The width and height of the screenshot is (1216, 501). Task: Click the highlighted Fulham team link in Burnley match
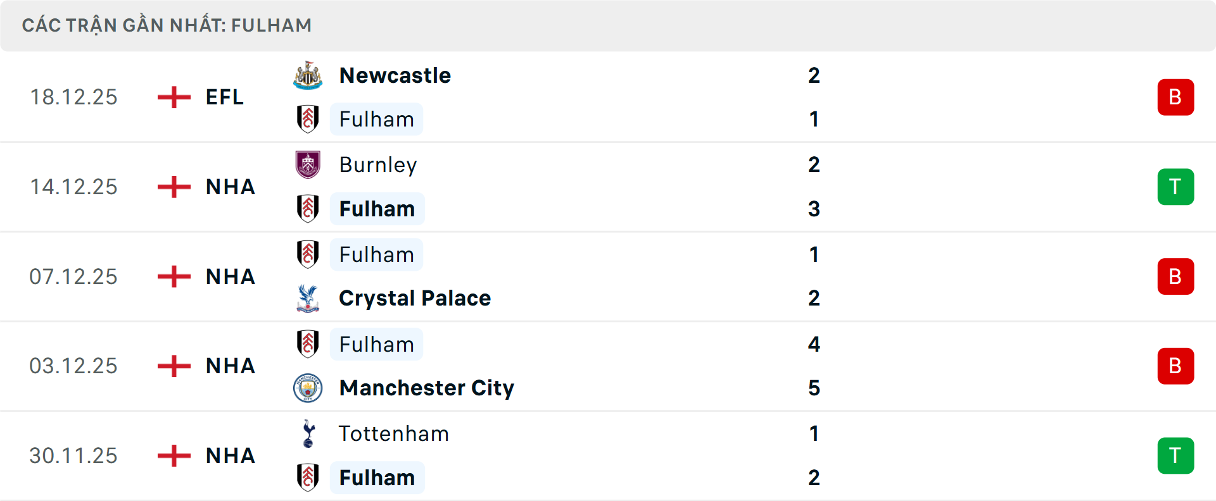tap(377, 209)
